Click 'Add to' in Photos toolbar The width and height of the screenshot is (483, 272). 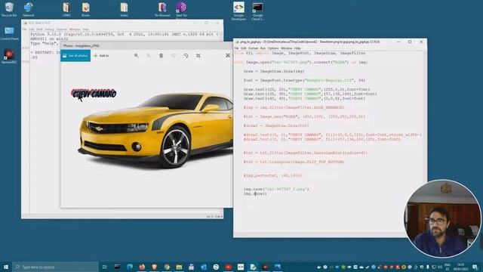[101, 56]
